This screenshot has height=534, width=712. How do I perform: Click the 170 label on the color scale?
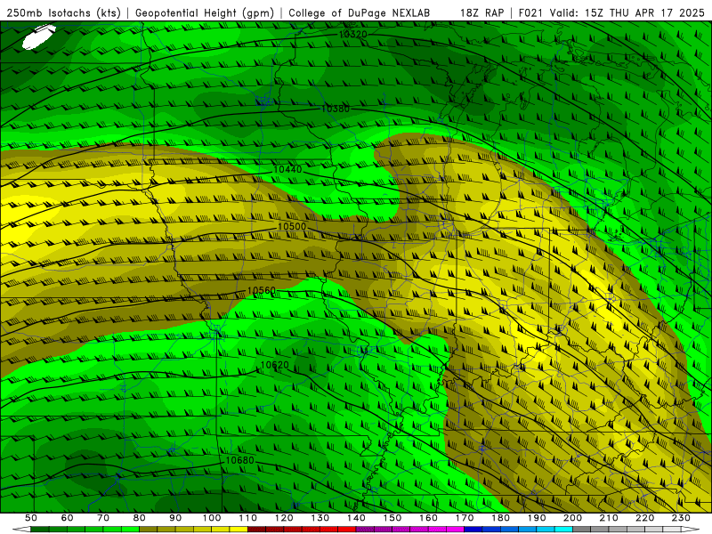point(465,518)
